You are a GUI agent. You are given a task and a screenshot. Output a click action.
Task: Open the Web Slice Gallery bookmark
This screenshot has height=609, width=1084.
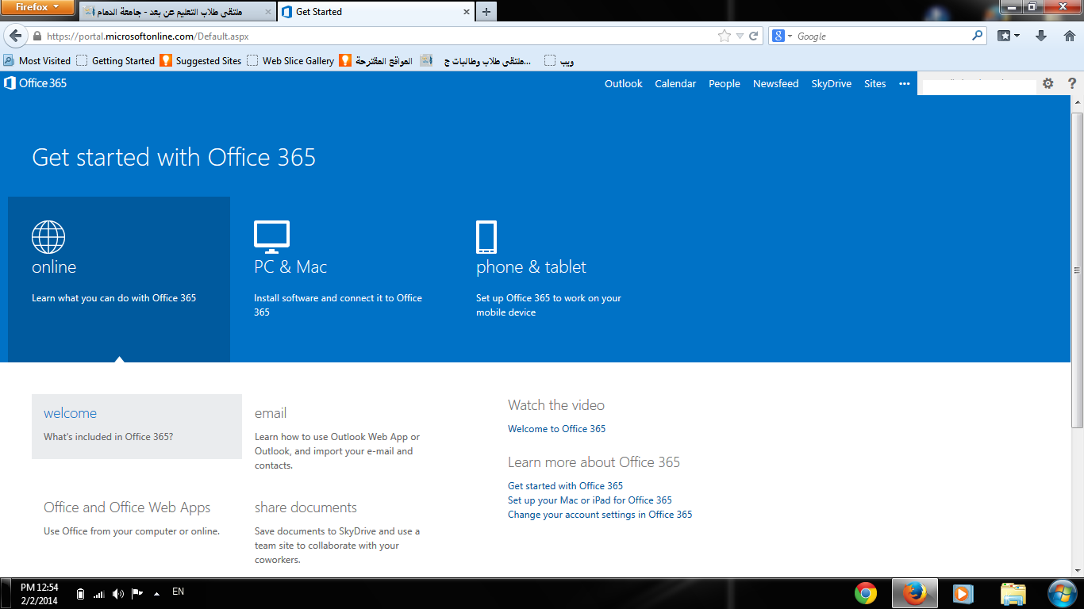[x=290, y=60]
